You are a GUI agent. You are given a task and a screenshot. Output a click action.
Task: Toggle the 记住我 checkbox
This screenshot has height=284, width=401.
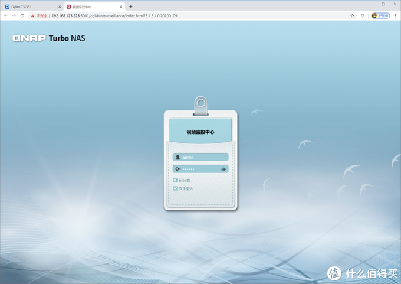point(175,180)
